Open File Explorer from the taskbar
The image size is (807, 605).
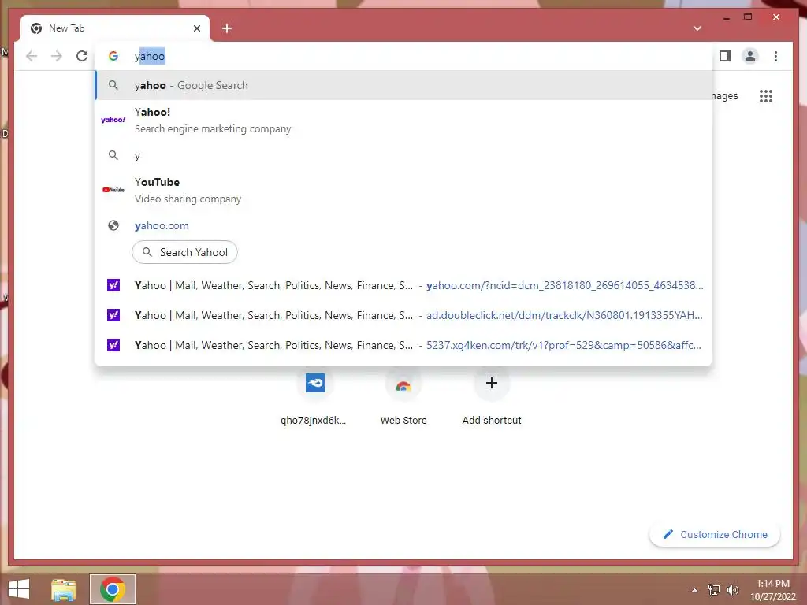tap(64, 589)
